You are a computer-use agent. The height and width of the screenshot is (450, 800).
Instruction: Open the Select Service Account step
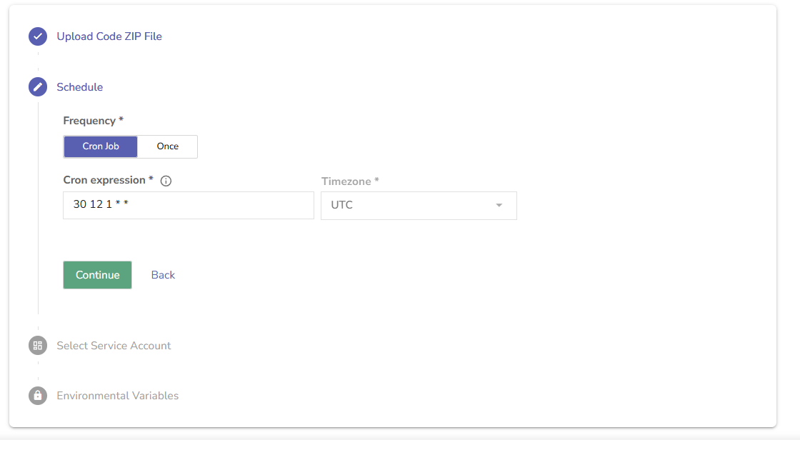point(114,346)
